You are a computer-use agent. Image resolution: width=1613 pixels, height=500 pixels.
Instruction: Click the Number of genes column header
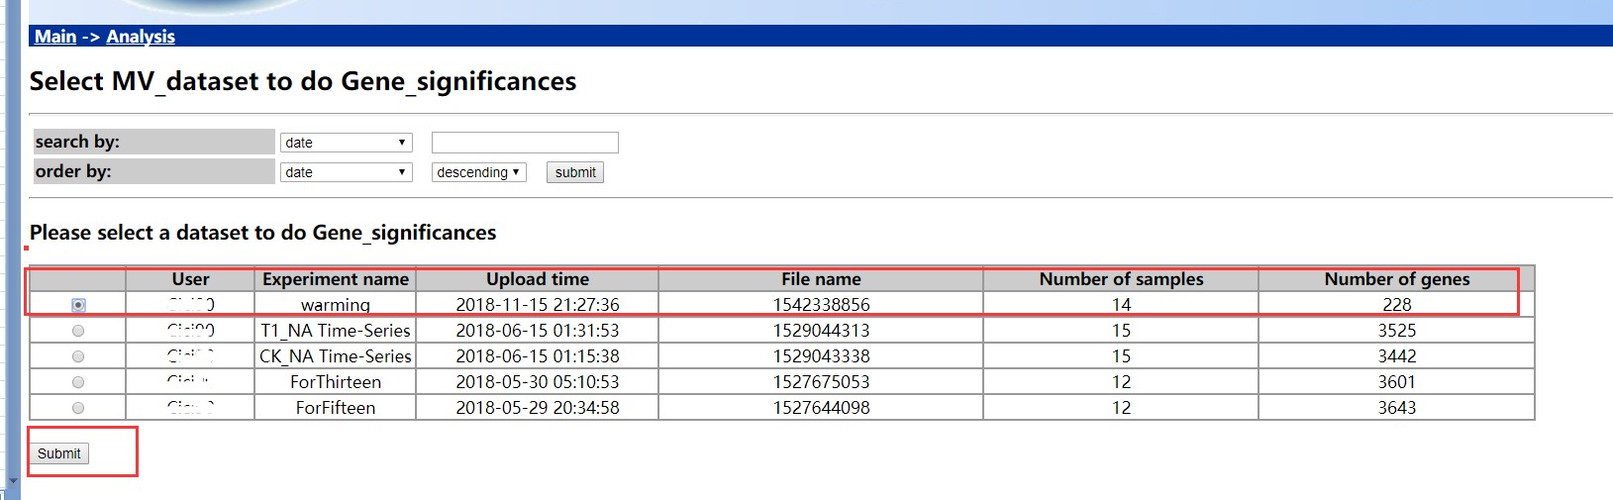1396,279
